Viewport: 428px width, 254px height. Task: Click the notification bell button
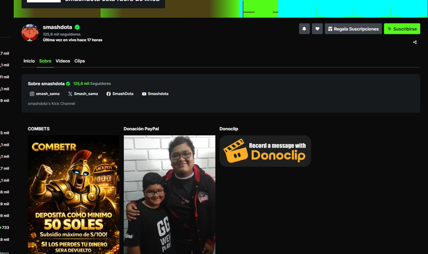coord(304,29)
